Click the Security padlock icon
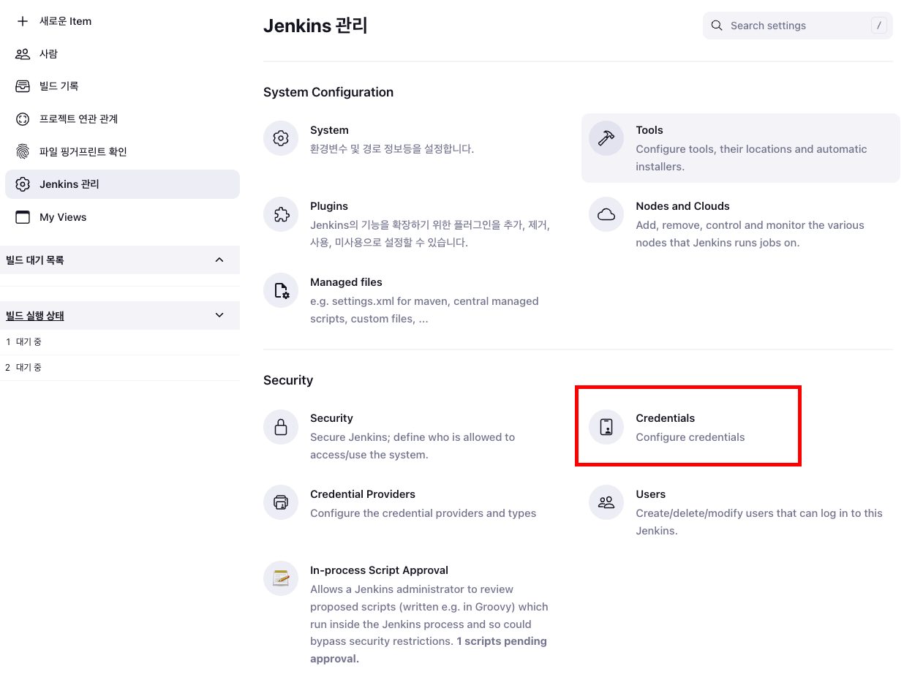The width and height of the screenshot is (904, 688). [x=281, y=426]
